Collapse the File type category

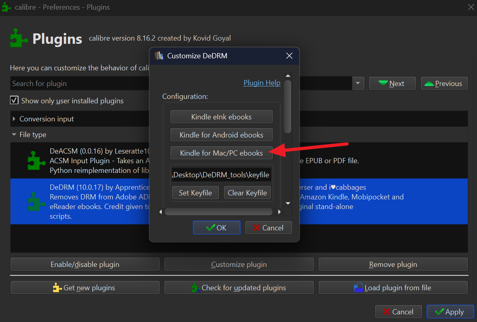[x=14, y=135]
